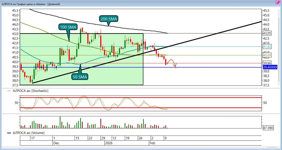Click the date '12' on time axis
This screenshot has height=150, width=282.
(x=114, y=138)
